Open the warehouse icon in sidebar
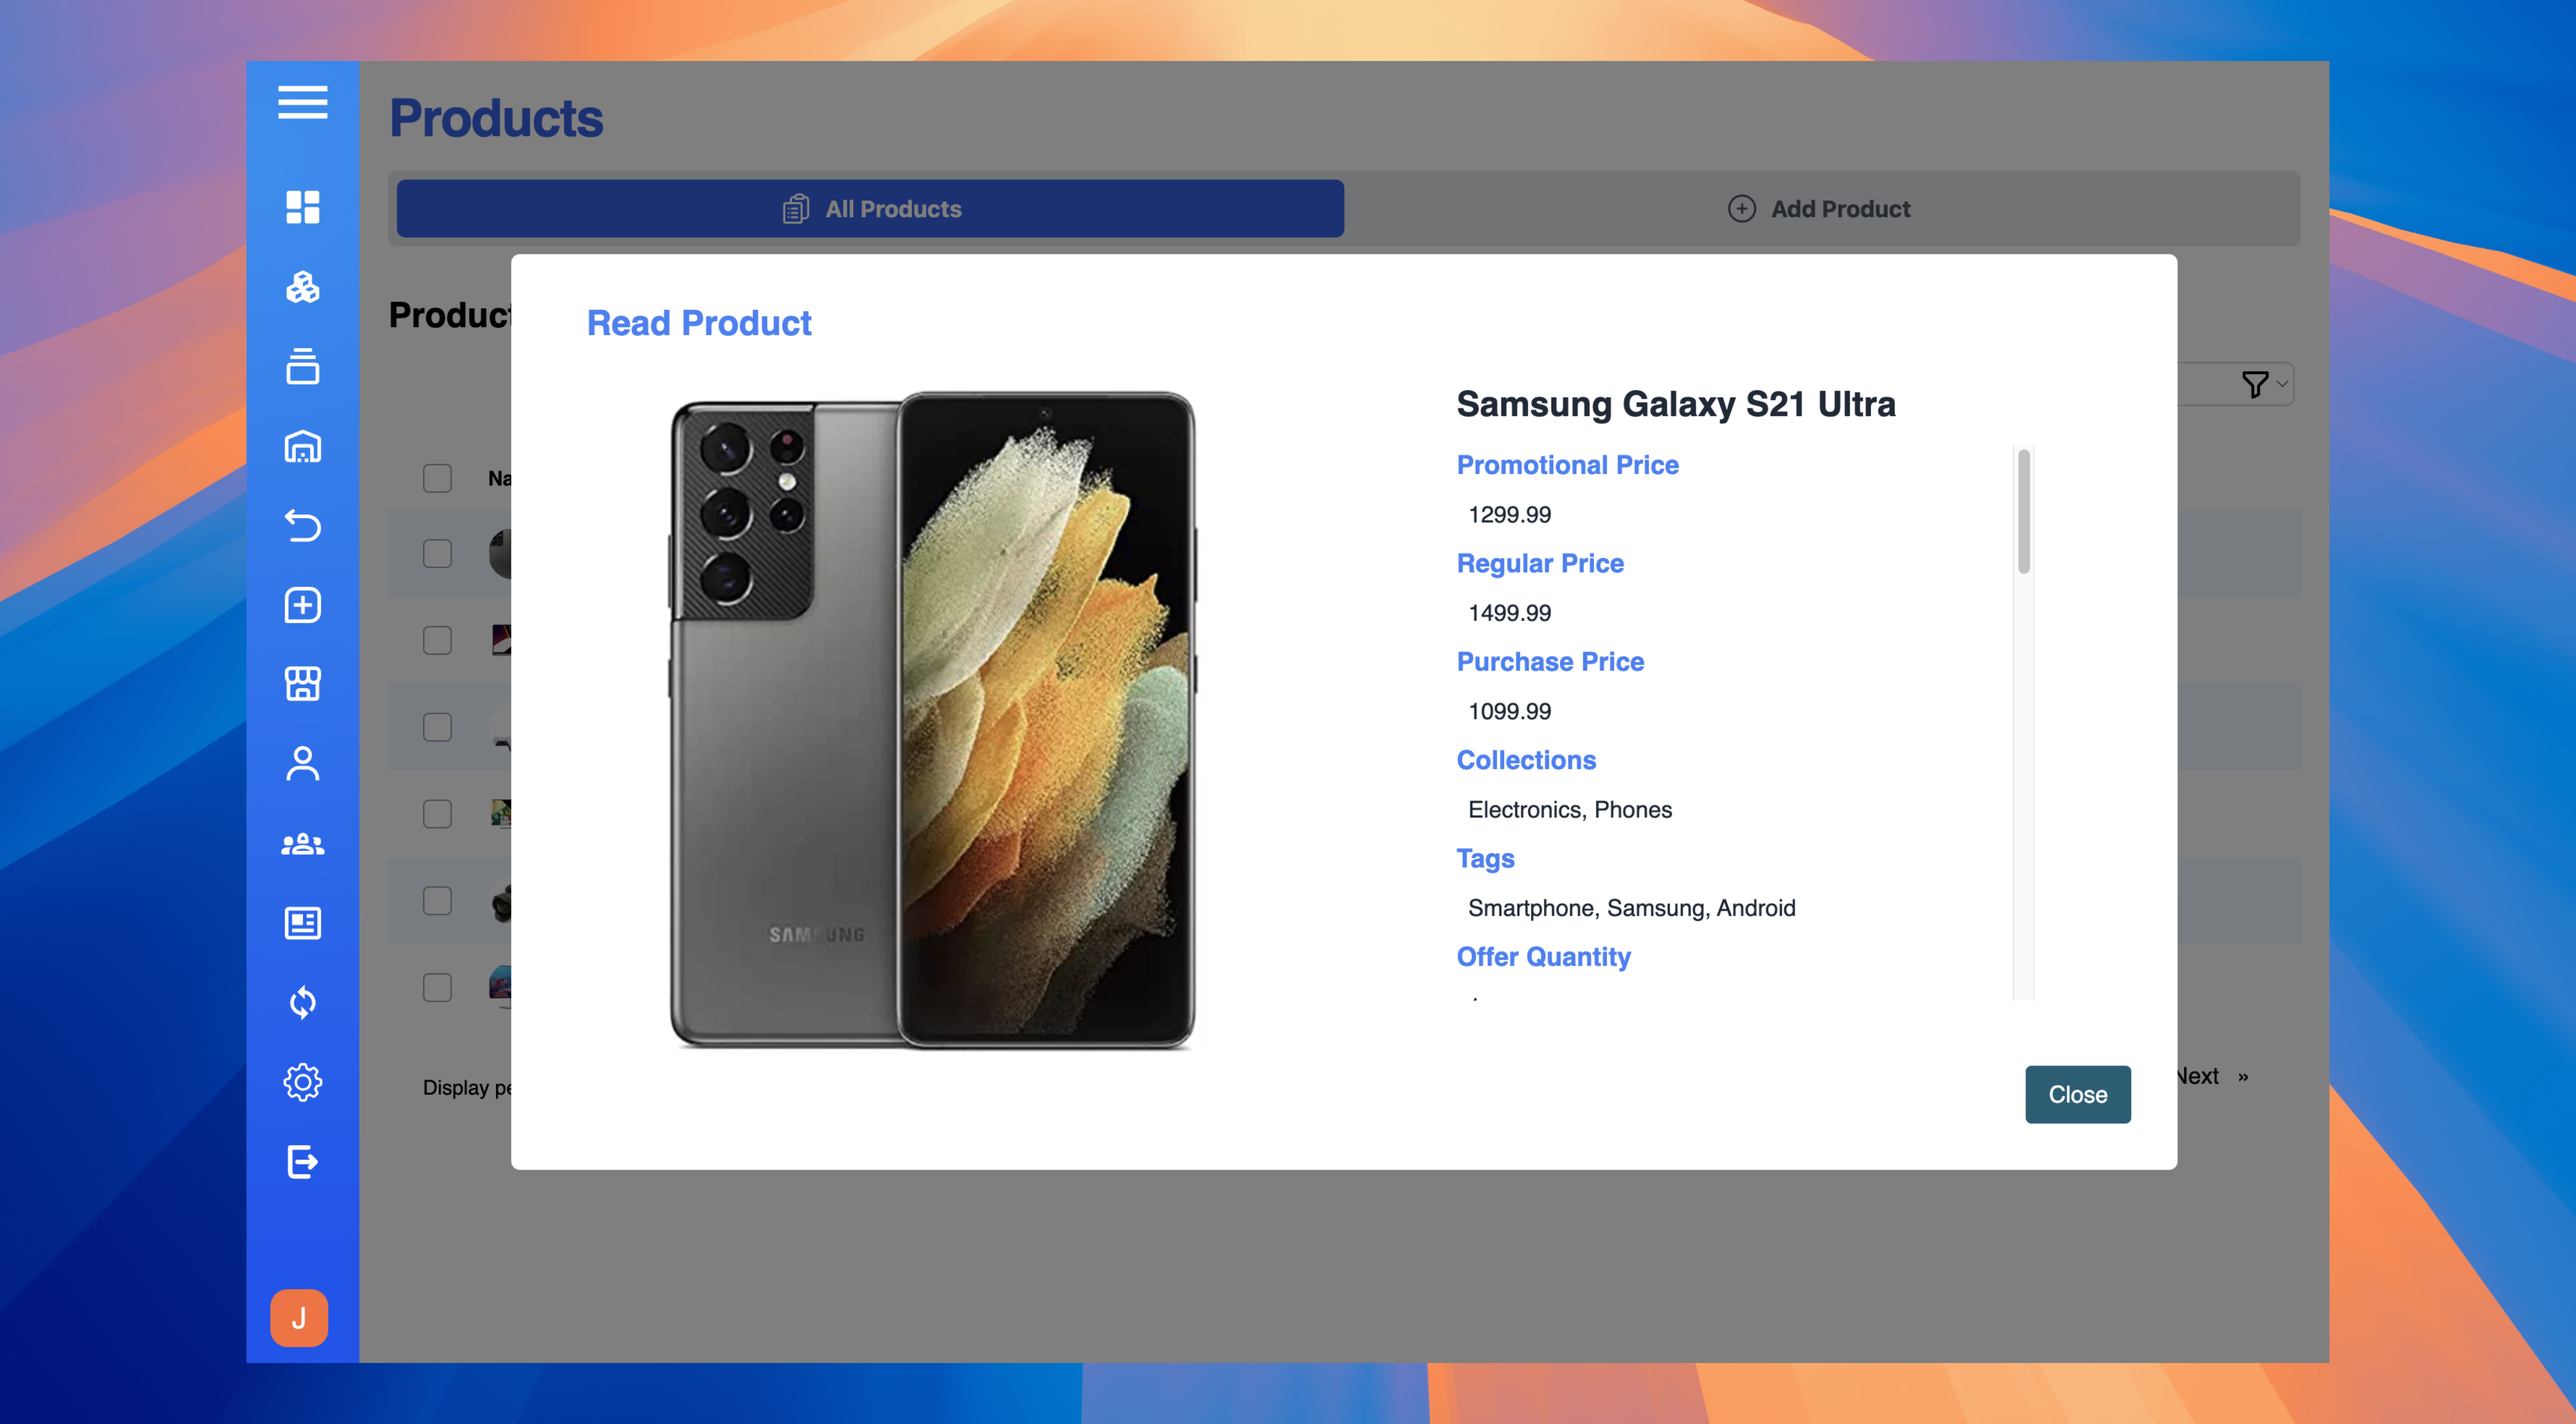The height and width of the screenshot is (1424, 2576). coord(302,446)
